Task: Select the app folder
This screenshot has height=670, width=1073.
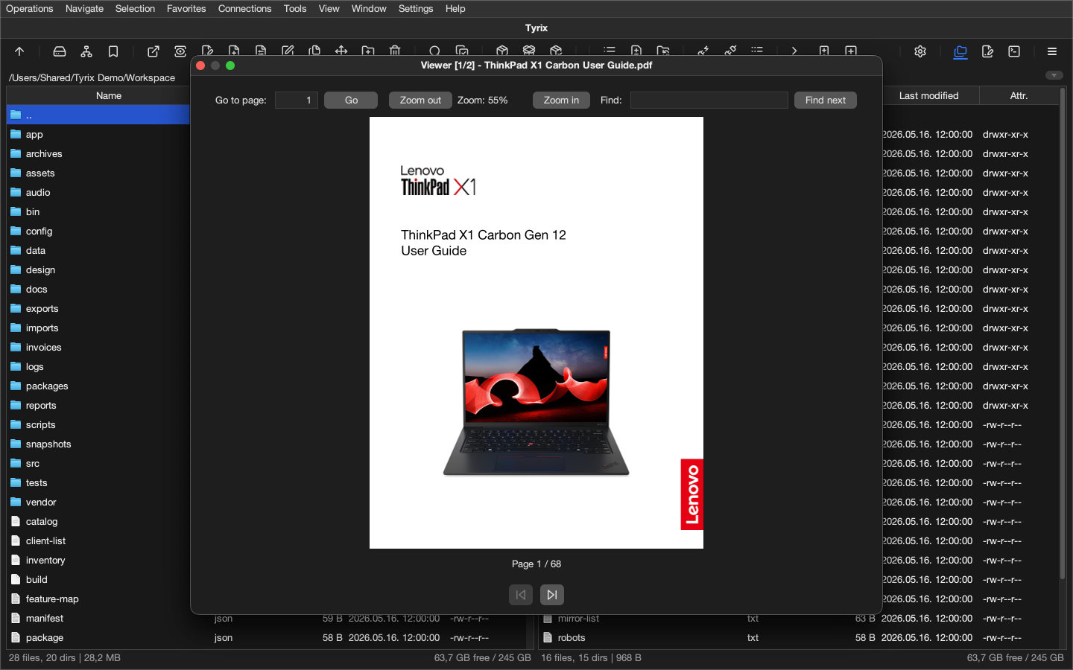Action: tap(98, 134)
